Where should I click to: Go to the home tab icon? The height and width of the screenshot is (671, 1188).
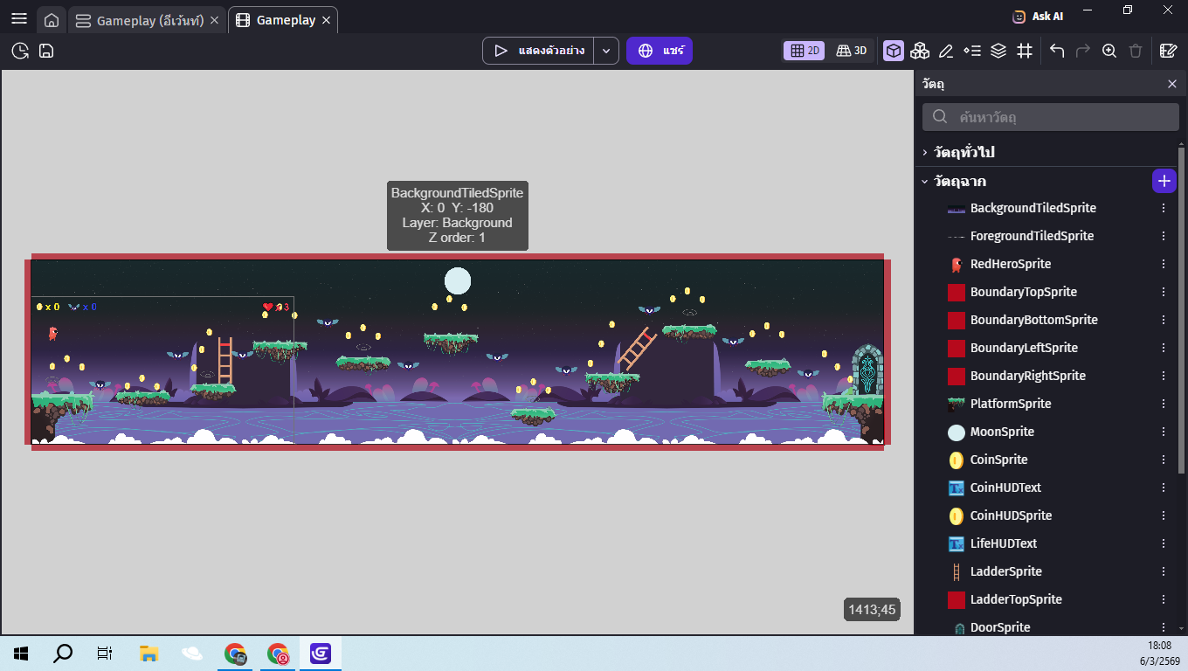point(52,20)
